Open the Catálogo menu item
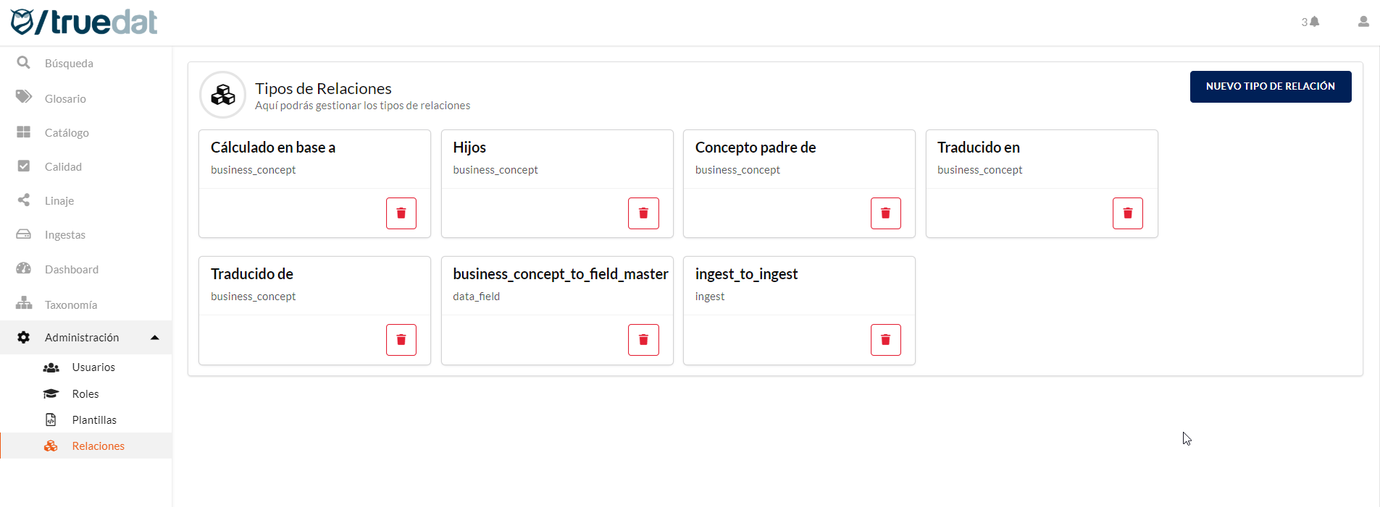The height and width of the screenshot is (507, 1380). pyautogui.click(x=67, y=133)
